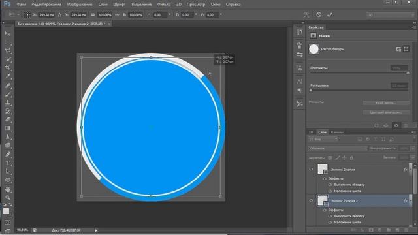Select the Rectangular Marquee tool
This screenshot has width=418, height=235.
[x=8, y=42]
